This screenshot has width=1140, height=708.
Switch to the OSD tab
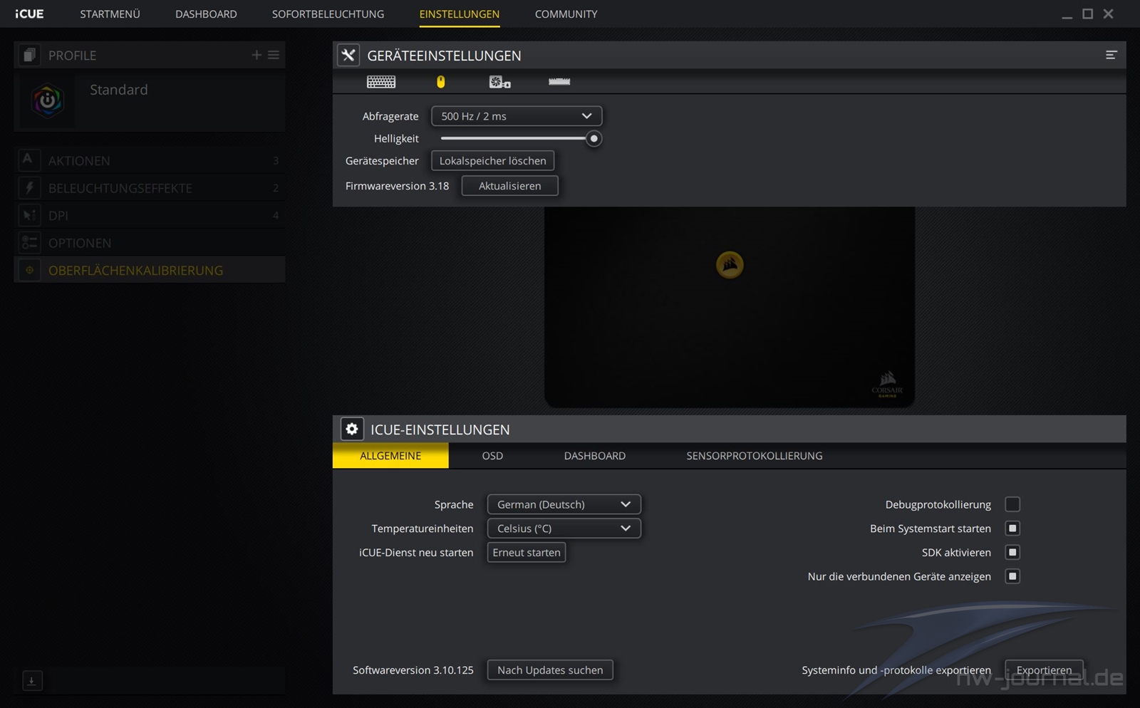[x=492, y=456]
